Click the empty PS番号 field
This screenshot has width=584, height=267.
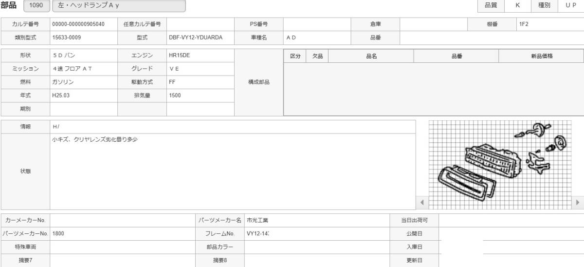[317, 24]
